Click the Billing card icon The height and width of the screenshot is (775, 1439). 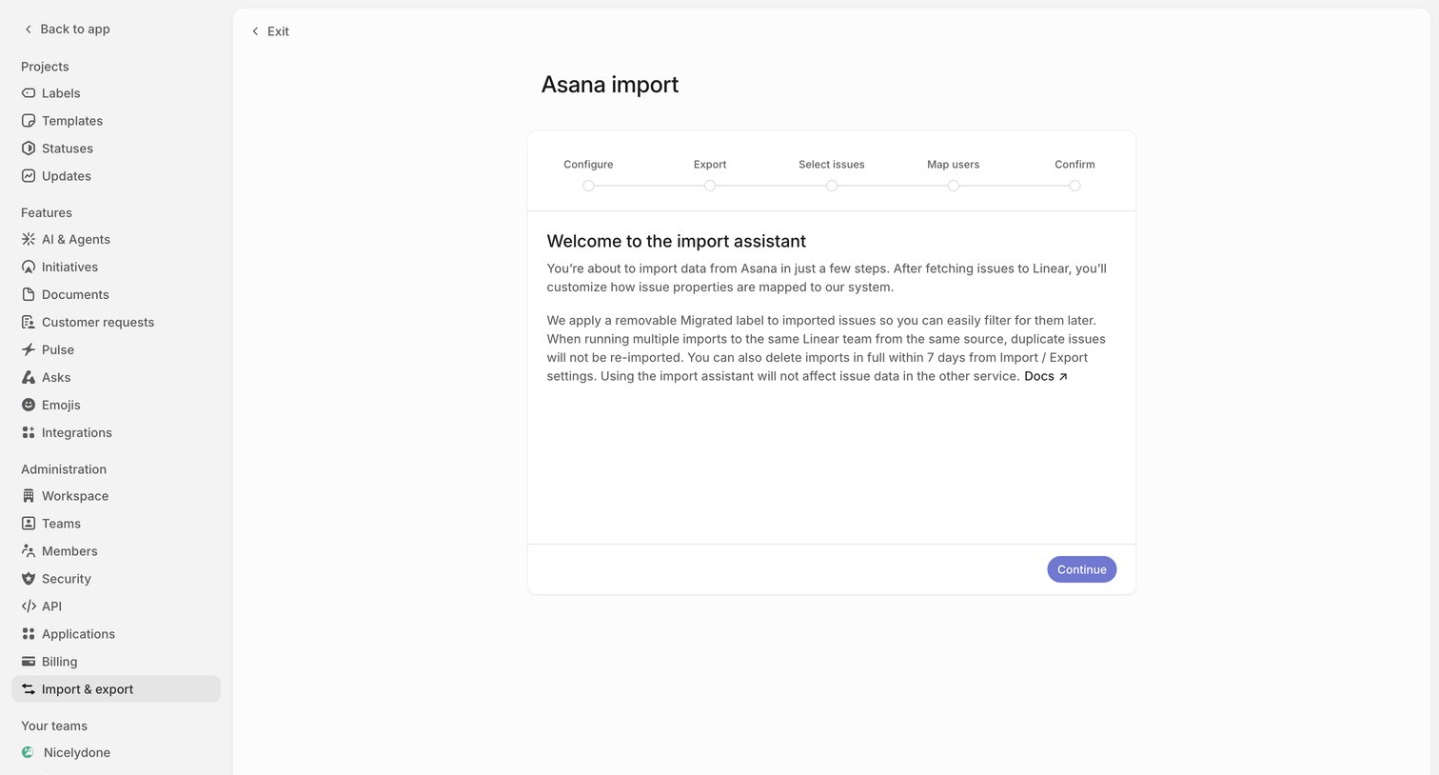29,662
